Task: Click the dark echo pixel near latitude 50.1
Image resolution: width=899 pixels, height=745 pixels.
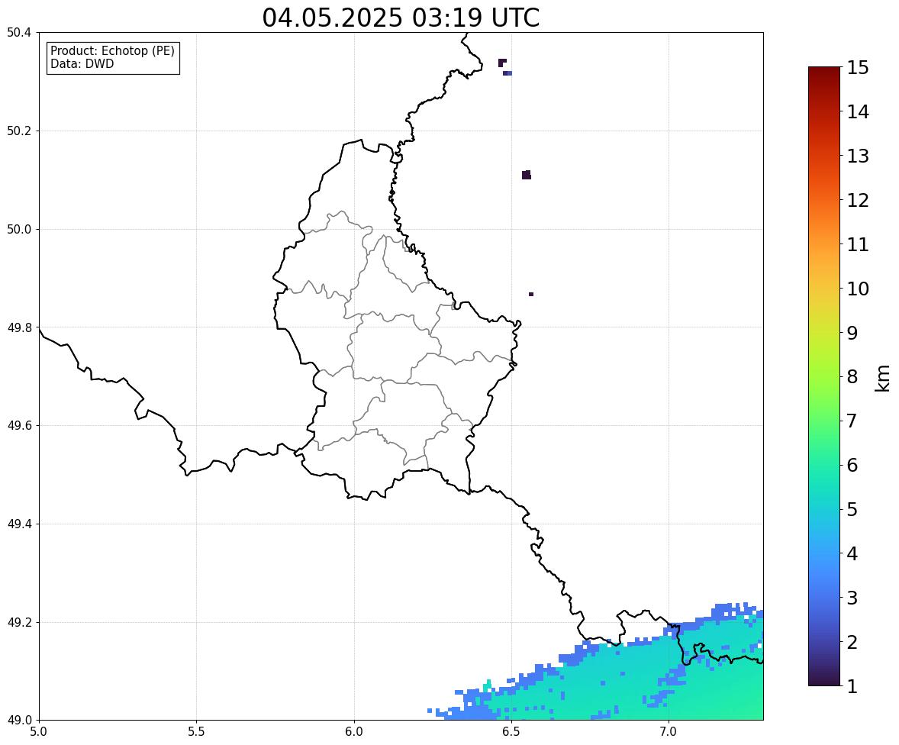Action: point(527,175)
